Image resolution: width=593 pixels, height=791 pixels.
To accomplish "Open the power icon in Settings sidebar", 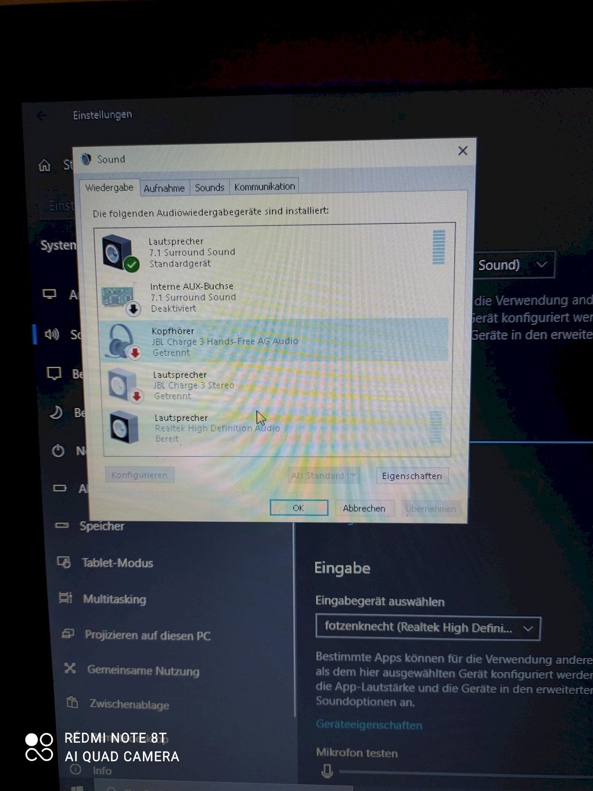I will [x=58, y=451].
